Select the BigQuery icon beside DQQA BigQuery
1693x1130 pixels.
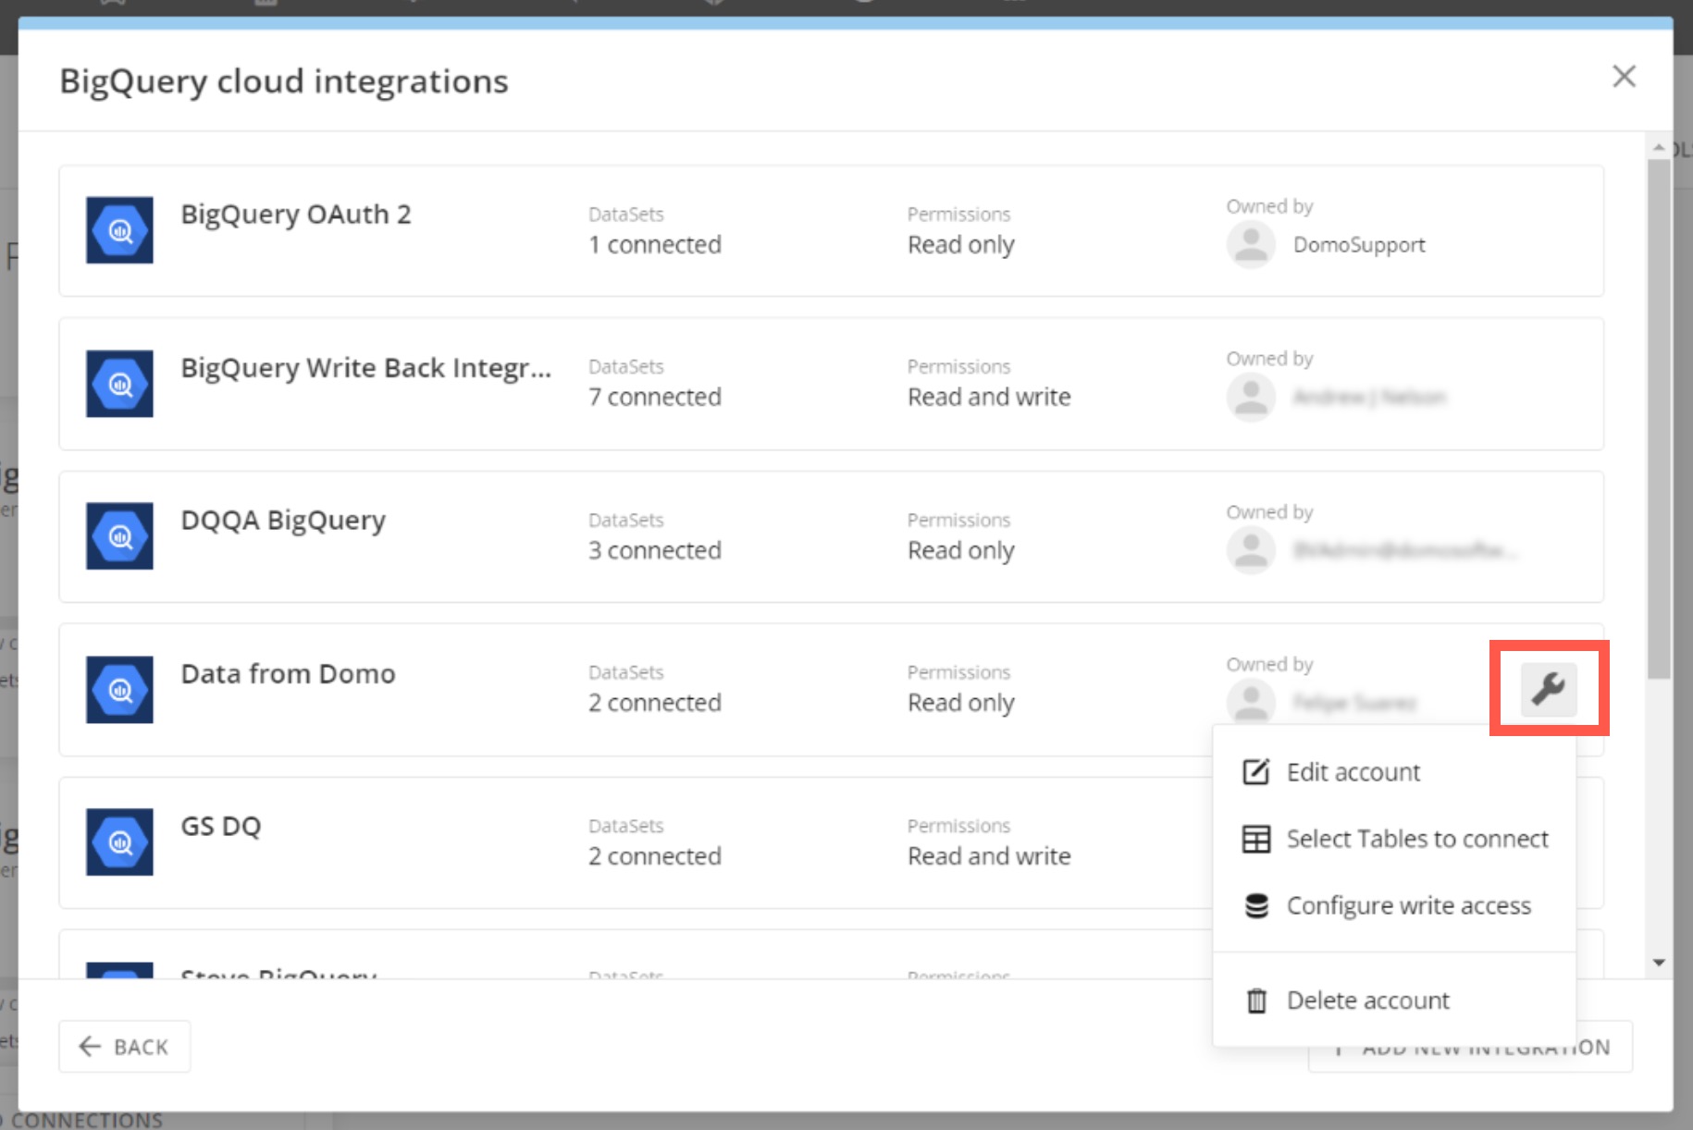tap(119, 536)
